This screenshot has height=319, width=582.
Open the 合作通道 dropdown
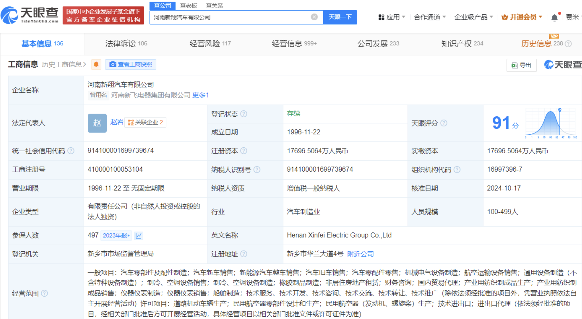(x=429, y=17)
